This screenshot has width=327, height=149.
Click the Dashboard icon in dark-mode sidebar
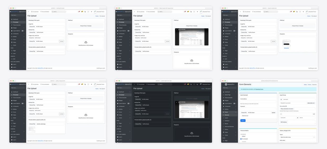point(118,92)
